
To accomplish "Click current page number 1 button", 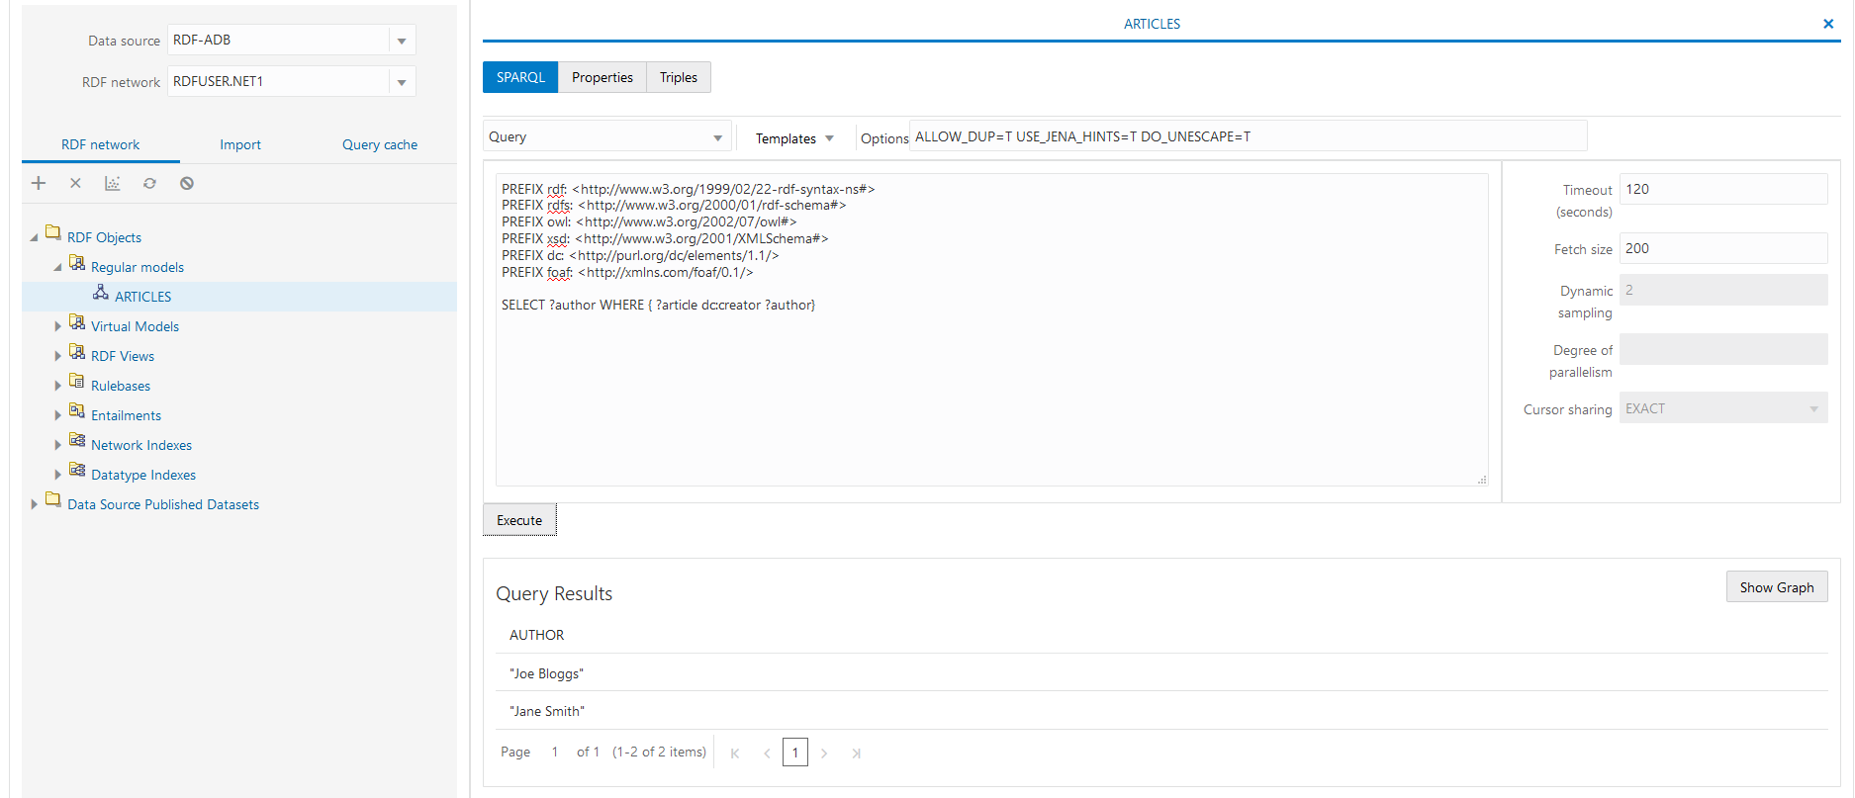I will pyautogui.click(x=795, y=753).
